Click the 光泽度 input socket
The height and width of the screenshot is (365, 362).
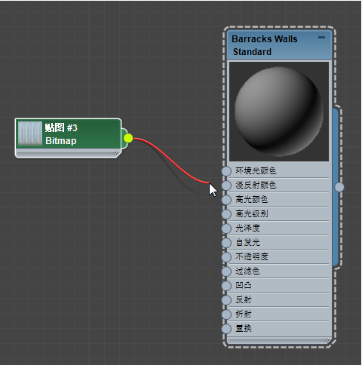point(226,229)
